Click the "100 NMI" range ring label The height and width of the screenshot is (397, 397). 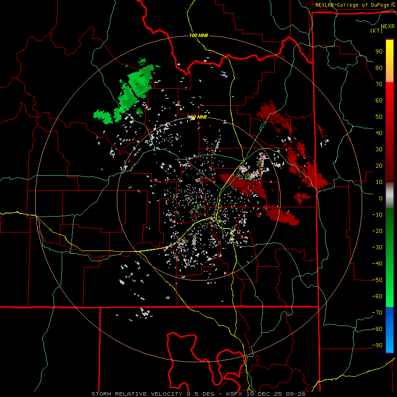(198, 35)
